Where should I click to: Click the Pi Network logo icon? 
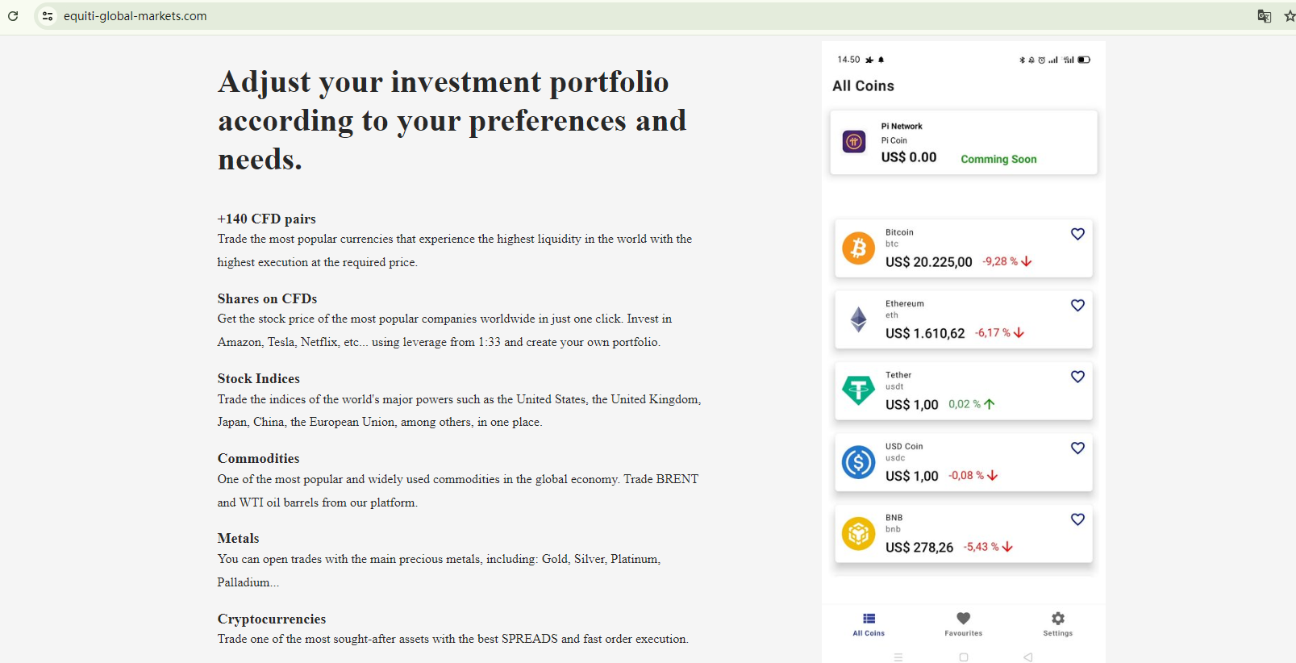[x=854, y=142]
